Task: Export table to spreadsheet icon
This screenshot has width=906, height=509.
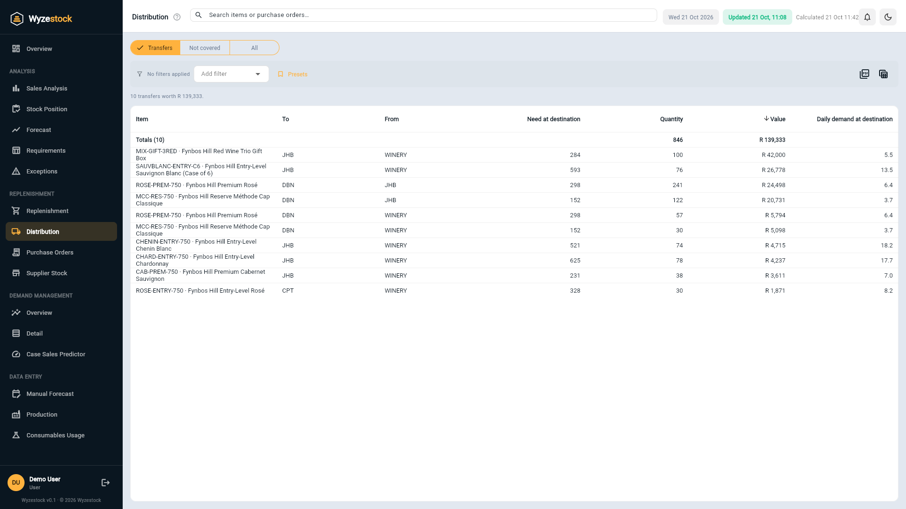Action: pyautogui.click(x=883, y=74)
